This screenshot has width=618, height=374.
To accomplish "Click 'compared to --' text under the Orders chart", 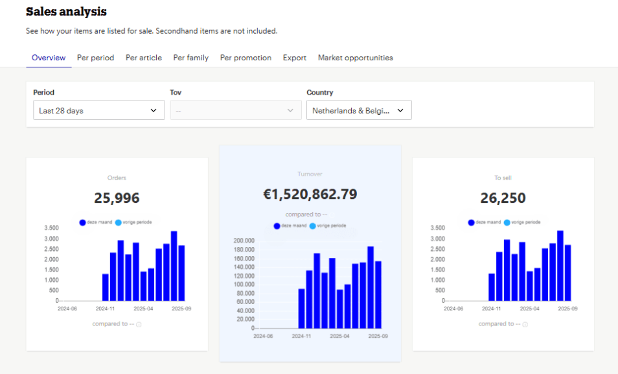I will pos(113,324).
